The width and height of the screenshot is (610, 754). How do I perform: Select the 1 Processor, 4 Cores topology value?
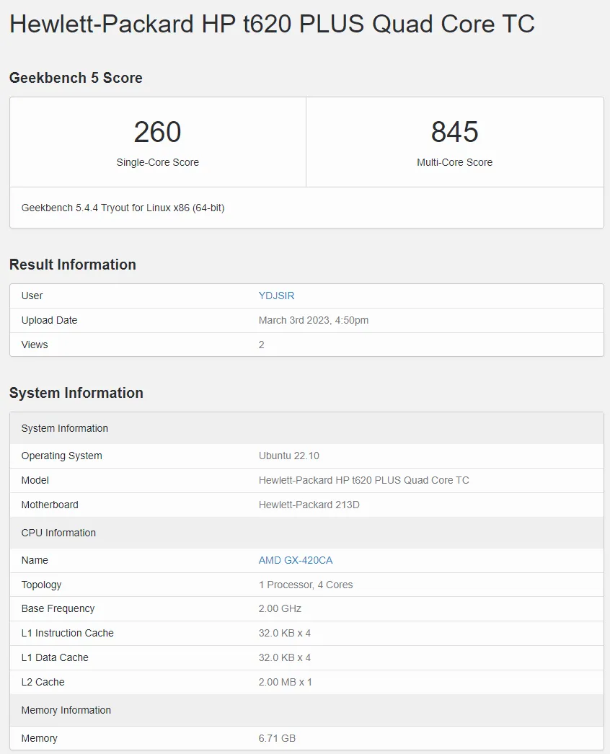tap(306, 585)
